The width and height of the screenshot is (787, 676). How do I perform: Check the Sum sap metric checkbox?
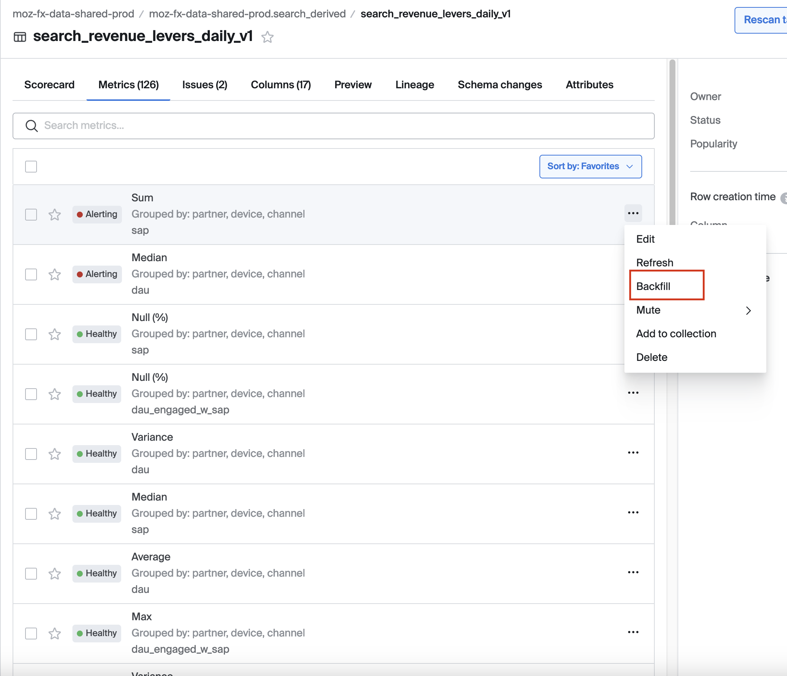[31, 215]
